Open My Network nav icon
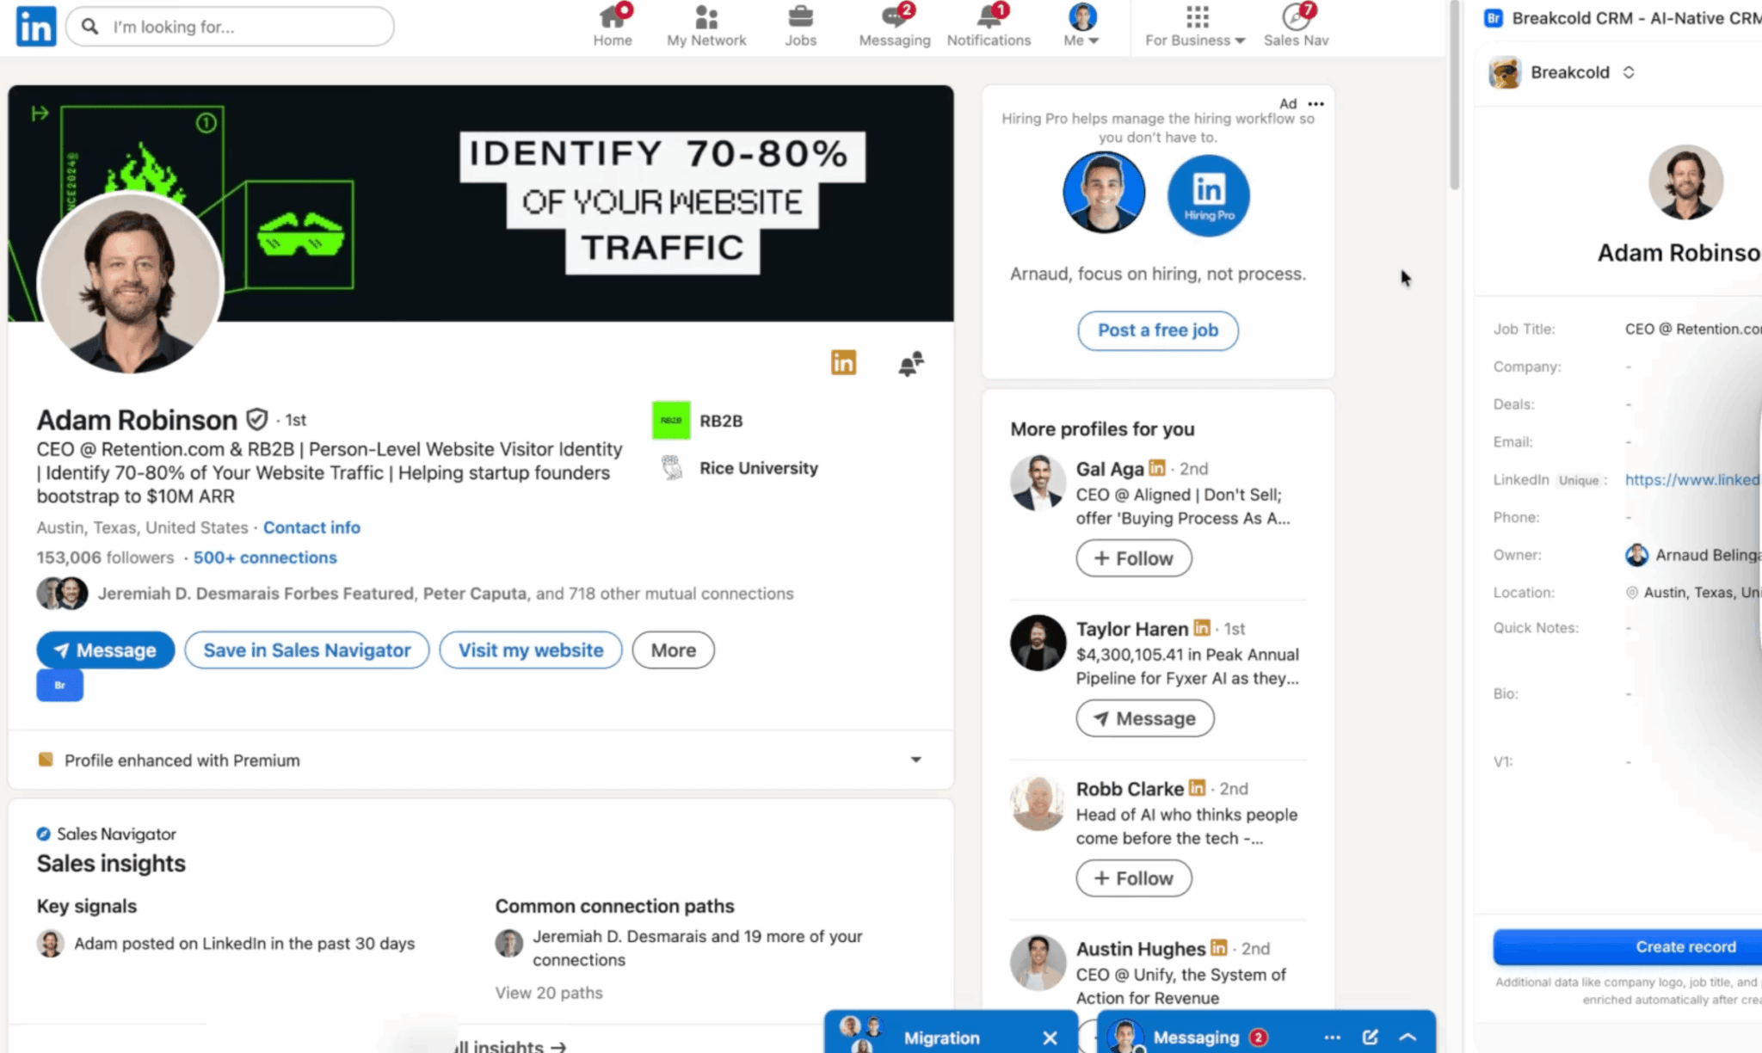Viewport: 1762px width, 1053px height. tap(706, 26)
